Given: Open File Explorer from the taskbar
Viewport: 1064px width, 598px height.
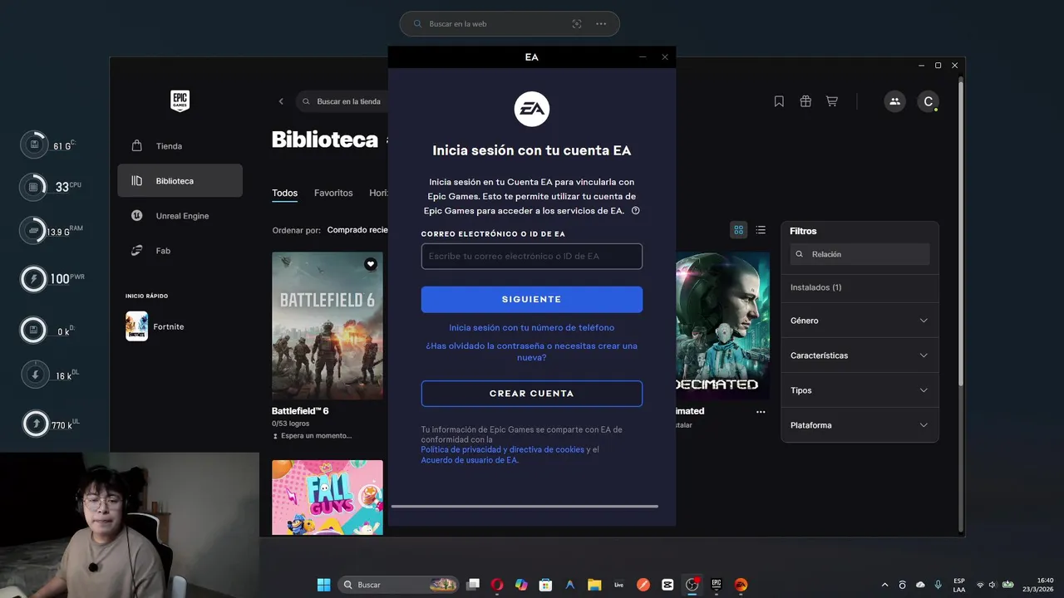Looking at the screenshot, I should [x=594, y=585].
